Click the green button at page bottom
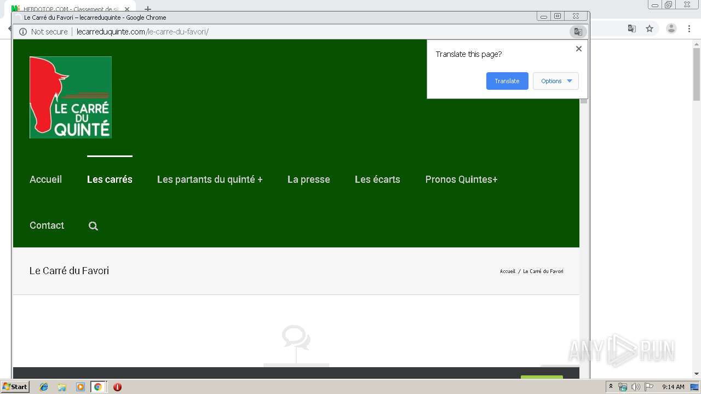The width and height of the screenshot is (701, 394). pos(542,376)
